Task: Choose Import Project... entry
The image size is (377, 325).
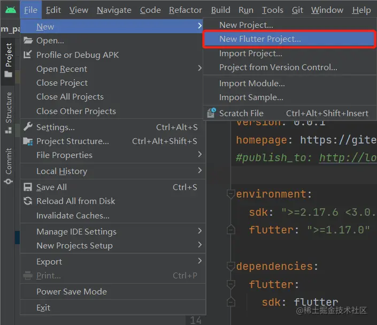Action: coord(289,53)
